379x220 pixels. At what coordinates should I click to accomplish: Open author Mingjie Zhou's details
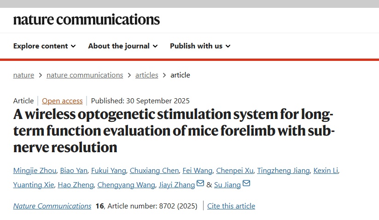(35, 171)
